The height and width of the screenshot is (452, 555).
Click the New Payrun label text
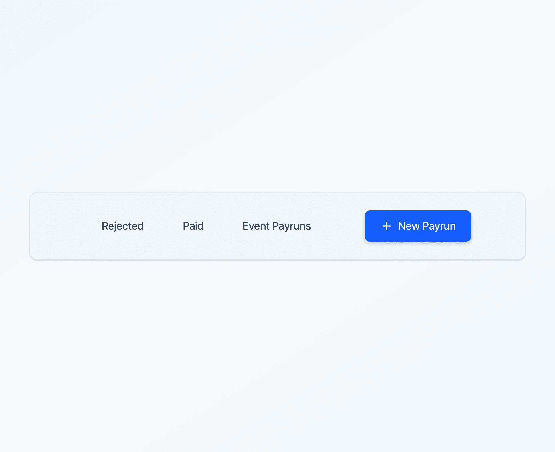[427, 226]
